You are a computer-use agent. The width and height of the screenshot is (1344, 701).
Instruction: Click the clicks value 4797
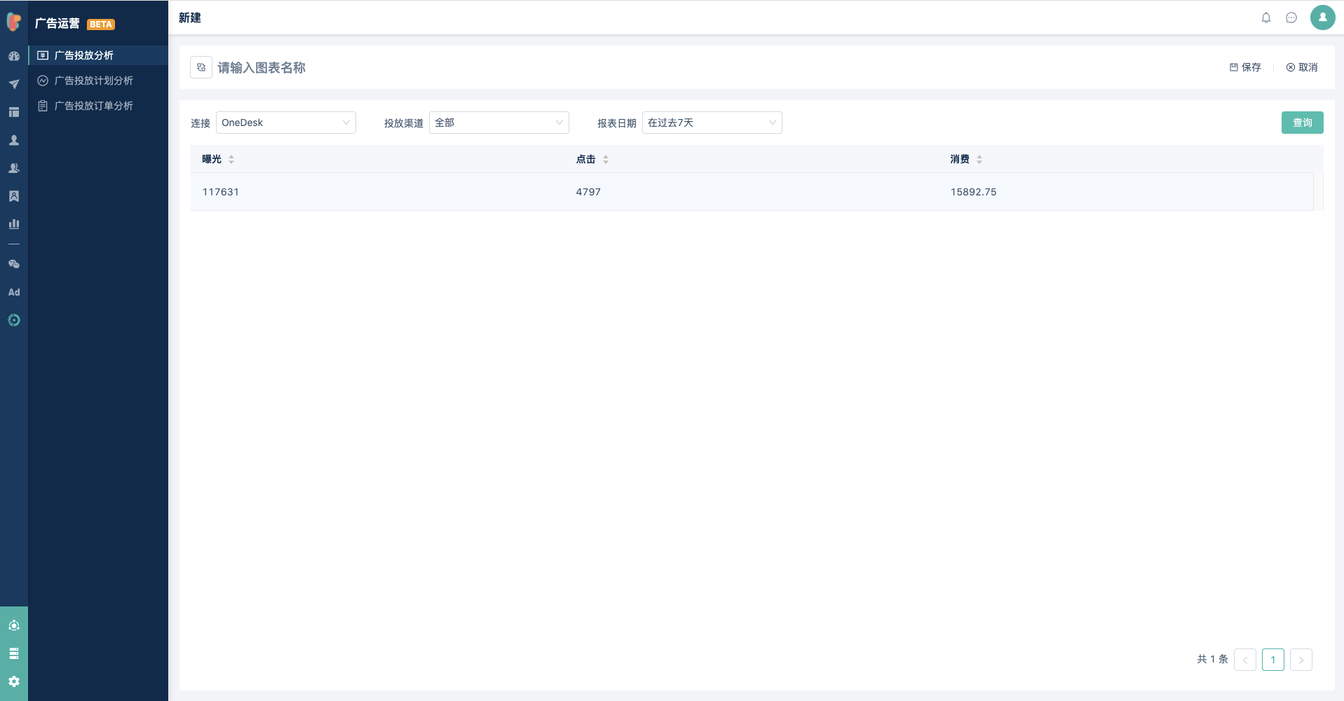coord(588,192)
